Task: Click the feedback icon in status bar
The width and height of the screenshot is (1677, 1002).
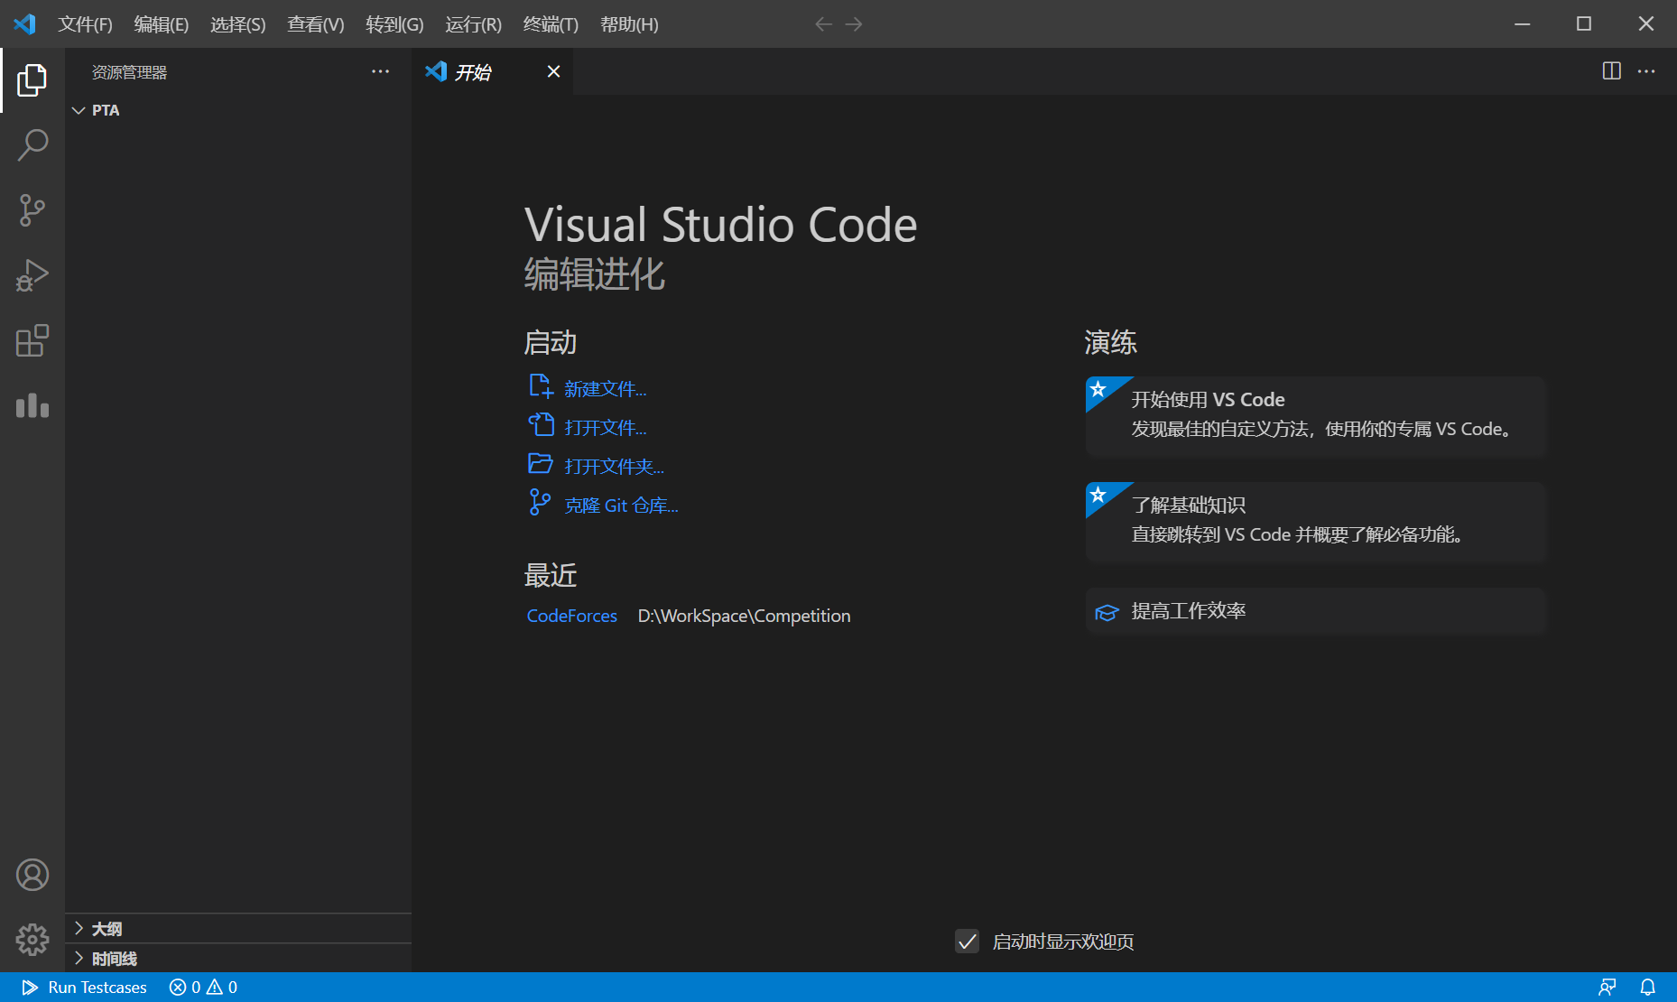Action: pyautogui.click(x=1608, y=987)
